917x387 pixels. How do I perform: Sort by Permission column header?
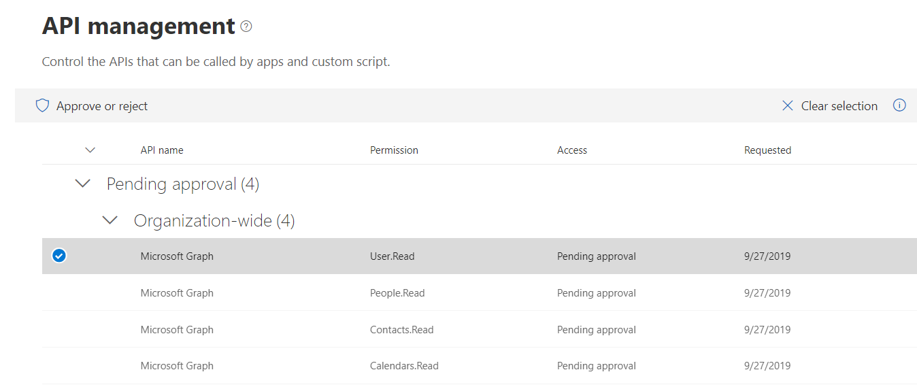point(394,150)
